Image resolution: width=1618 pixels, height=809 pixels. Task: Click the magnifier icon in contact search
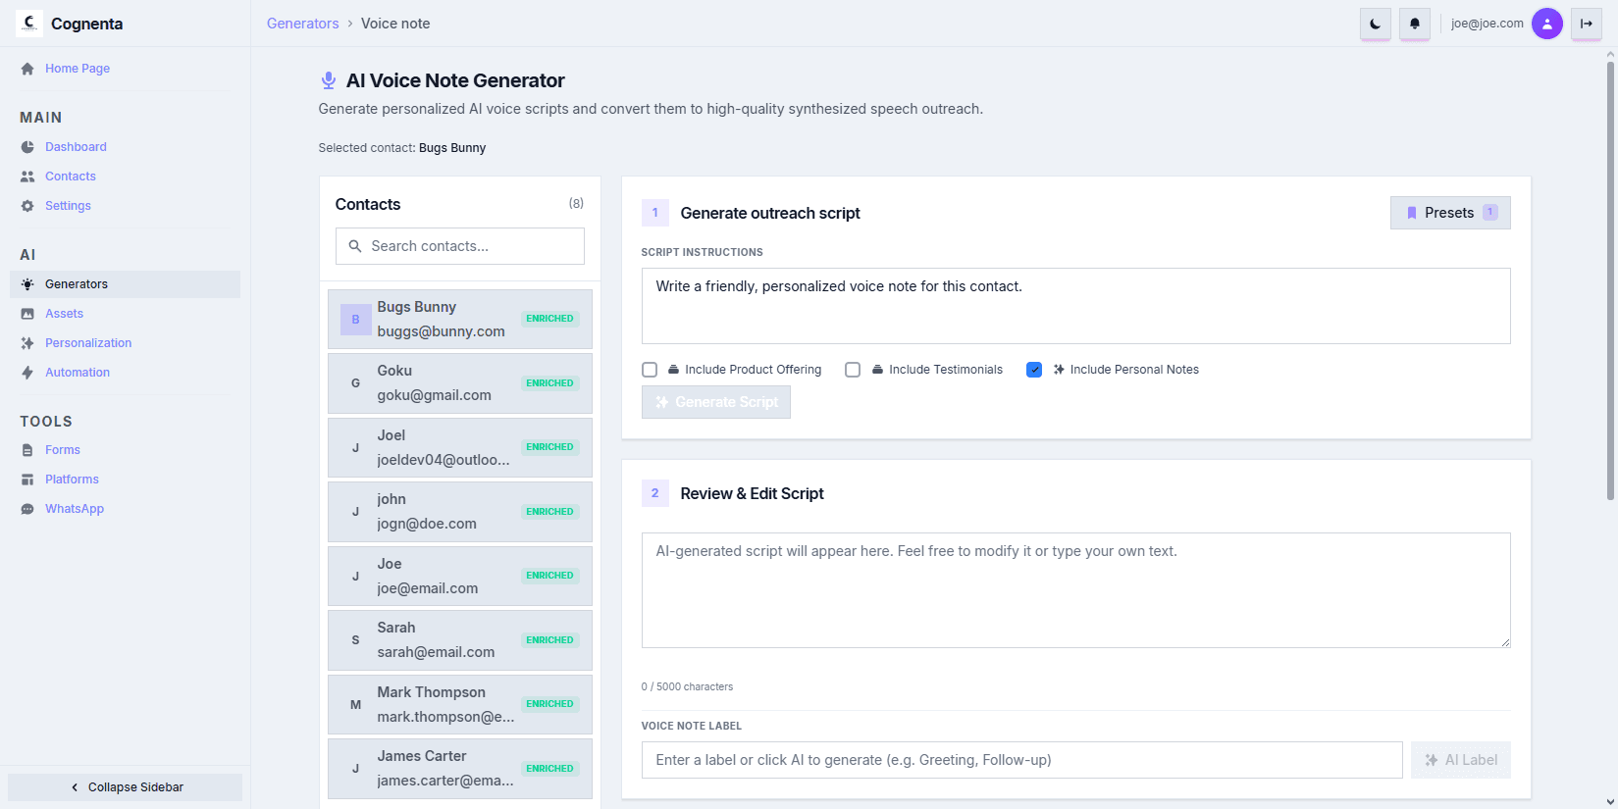[355, 246]
